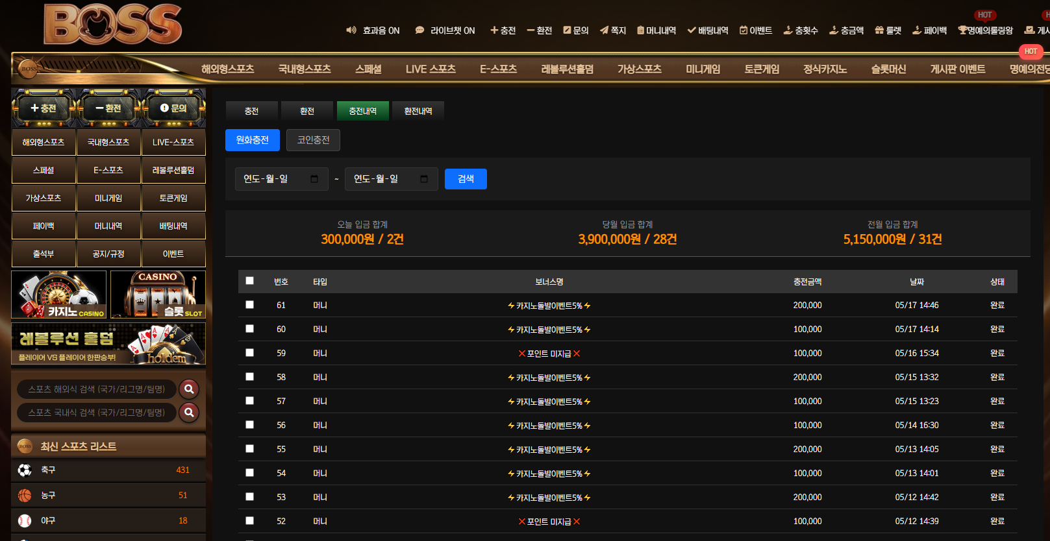Check the checkbox for row 58
The height and width of the screenshot is (541, 1050).
click(x=249, y=377)
